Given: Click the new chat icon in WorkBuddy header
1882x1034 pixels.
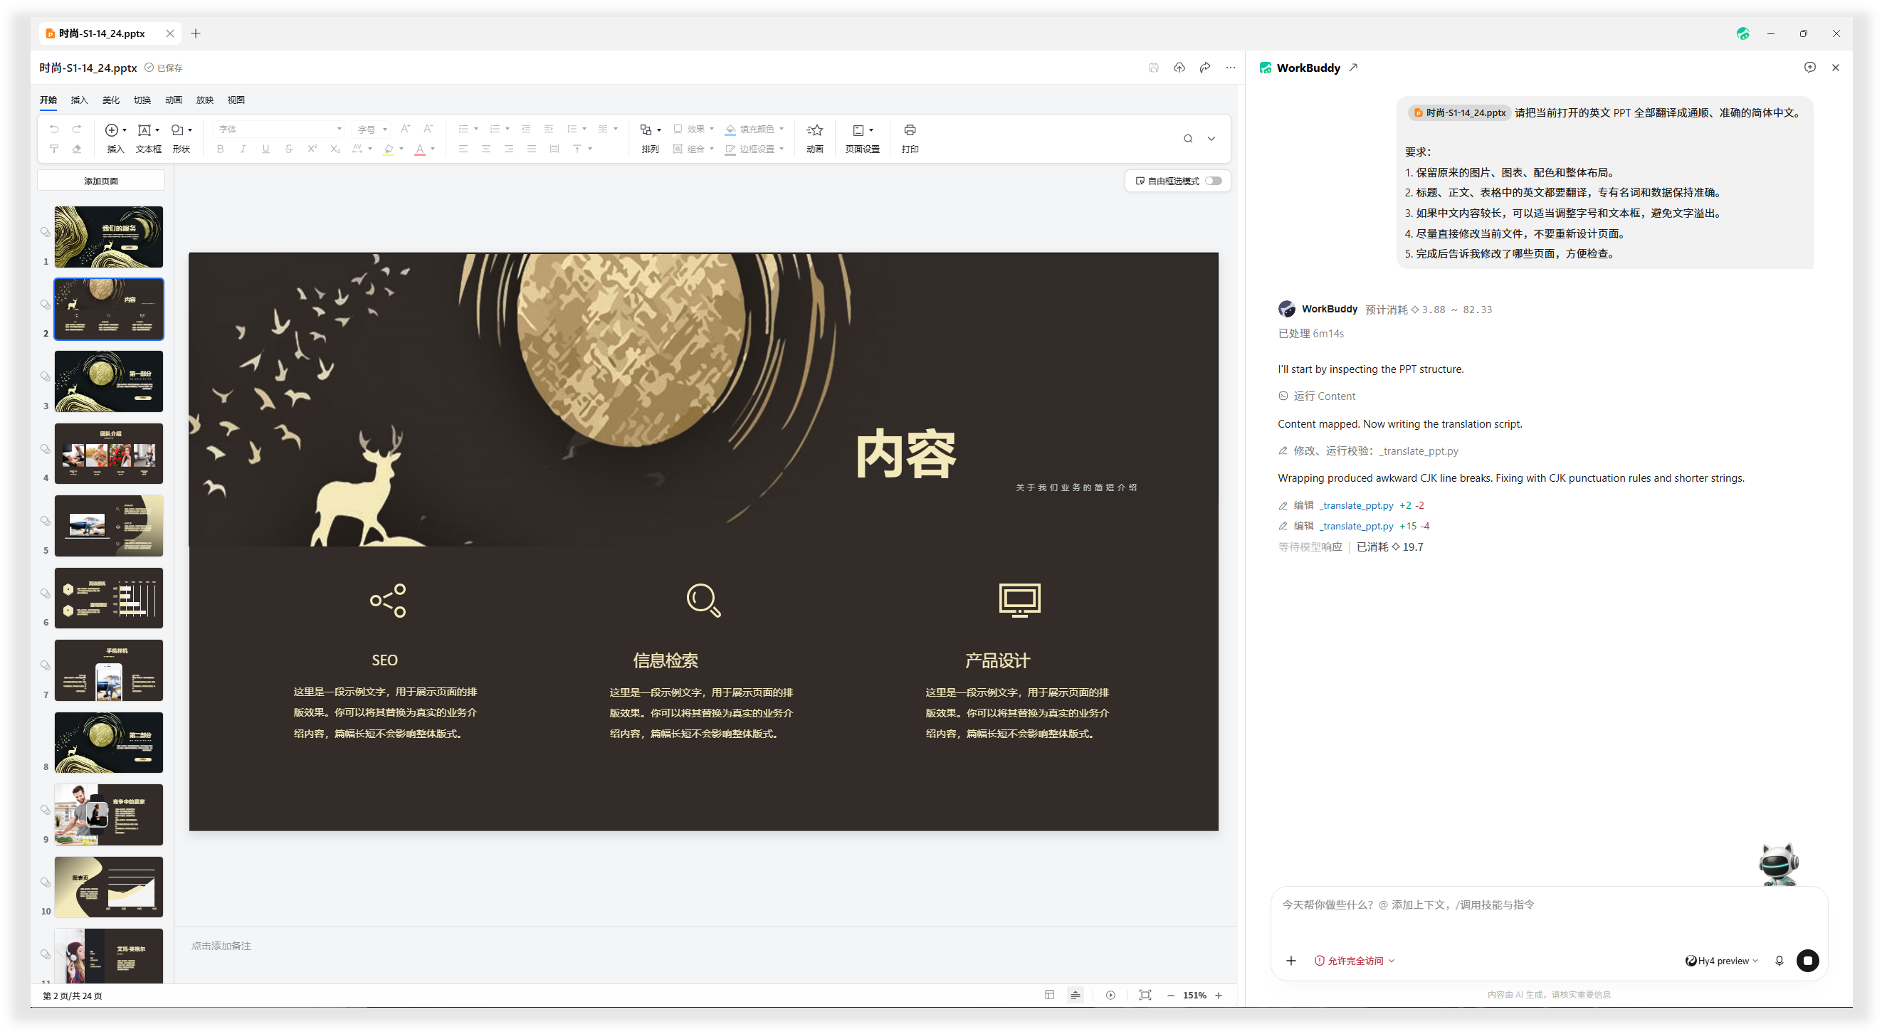Looking at the screenshot, I should point(1809,67).
